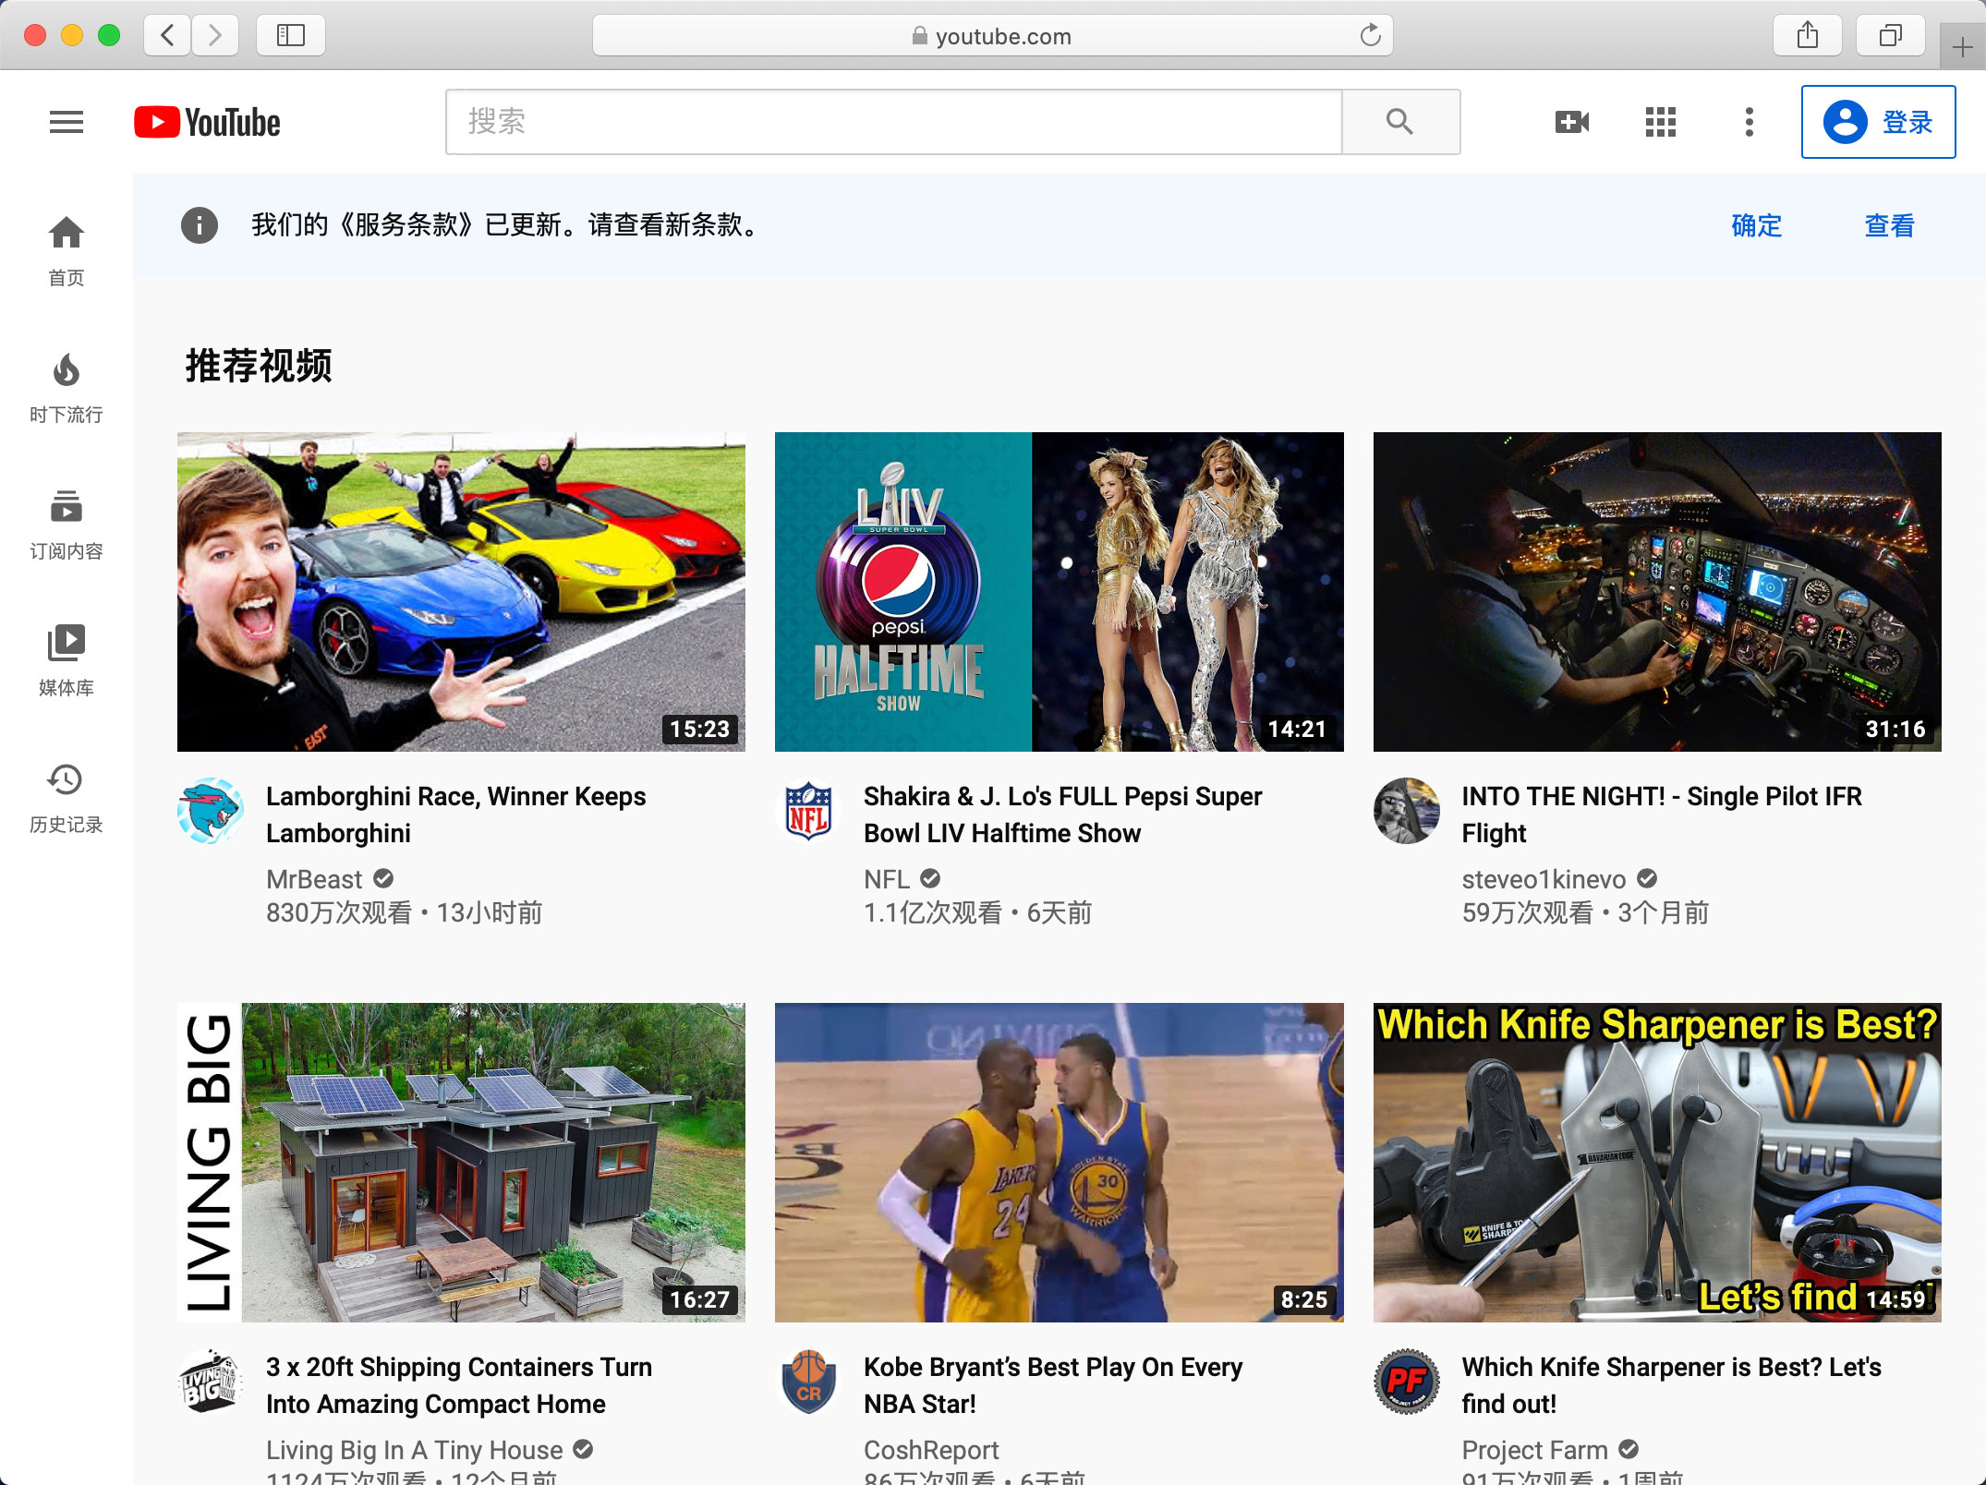The height and width of the screenshot is (1485, 1986).
Task: Show all tabs overview icon
Action: [x=1891, y=36]
